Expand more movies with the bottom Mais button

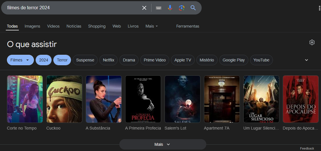[x=163, y=144]
